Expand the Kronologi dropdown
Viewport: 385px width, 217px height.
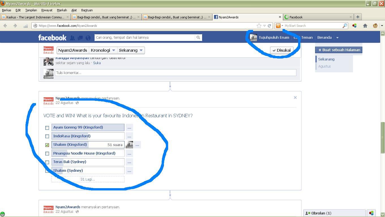[102, 50]
